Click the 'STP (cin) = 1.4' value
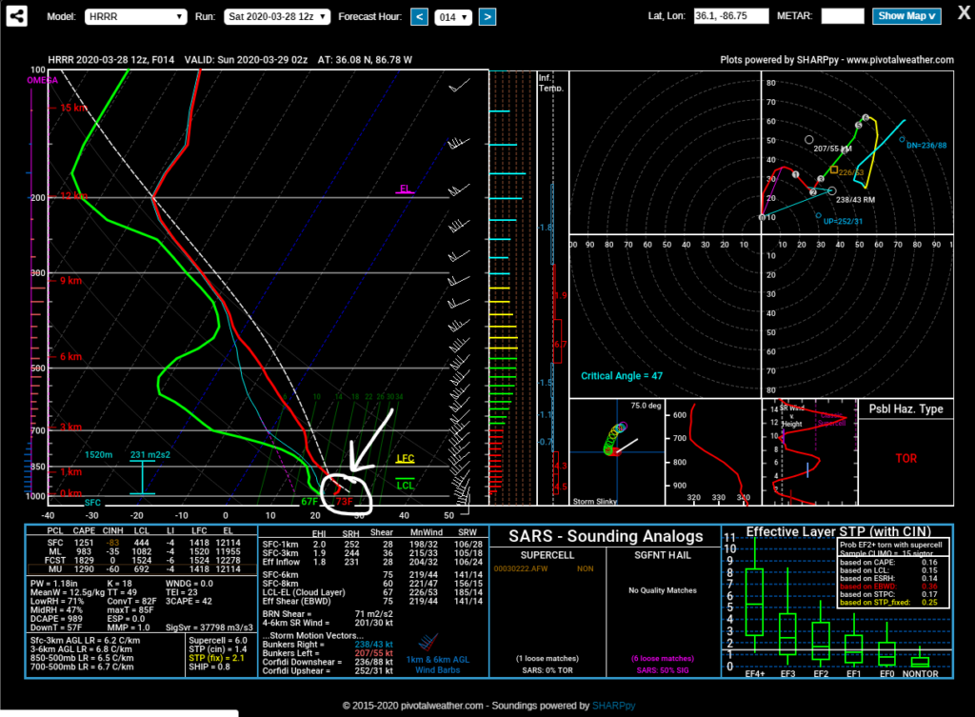 pyautogui.click(x=218, y=649)
